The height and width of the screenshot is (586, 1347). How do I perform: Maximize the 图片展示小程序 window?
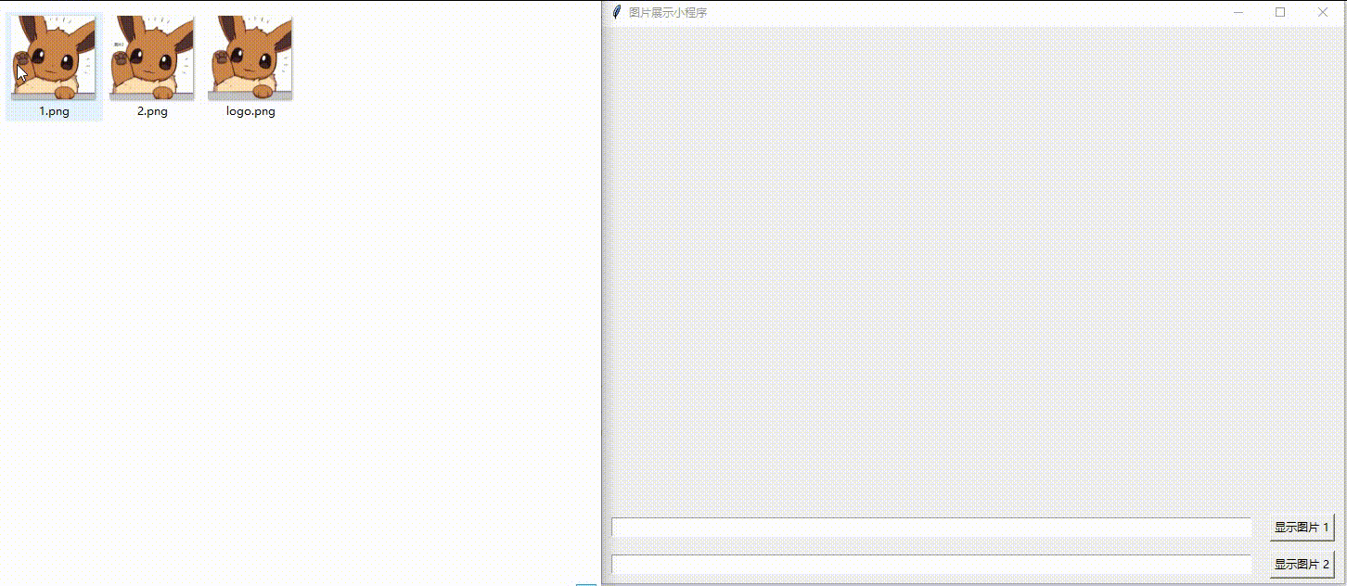click(x=1280, y=12)
